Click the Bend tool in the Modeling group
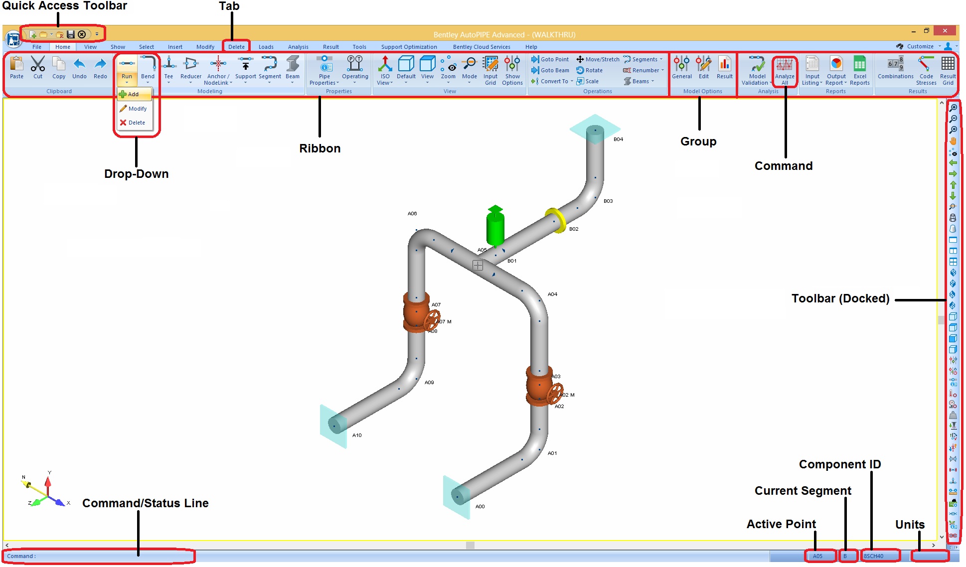This screenshot has width=966, height=567. click(x=148, y=67)
